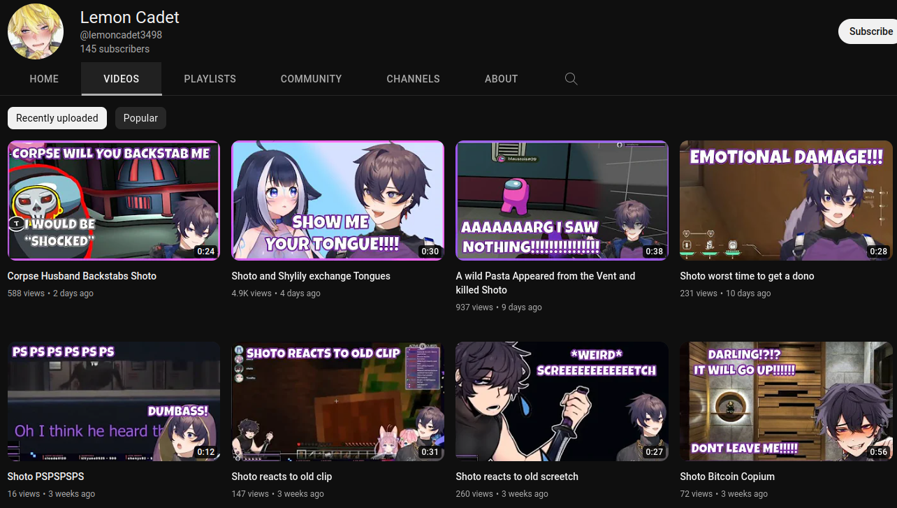Open the 'Shoto reacts to old screetch' title
Image resolution: width=897 pixels, height=508 pixels.
(x=517, y=477)
